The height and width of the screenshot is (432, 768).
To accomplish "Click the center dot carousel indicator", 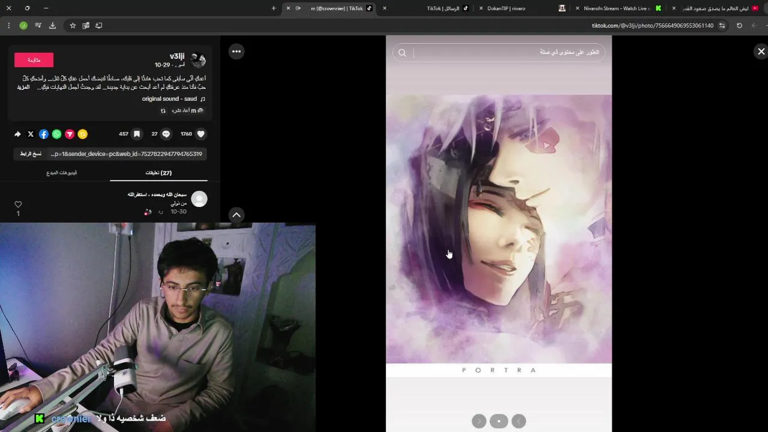I will pyautogui.click(x=499, y=421).
